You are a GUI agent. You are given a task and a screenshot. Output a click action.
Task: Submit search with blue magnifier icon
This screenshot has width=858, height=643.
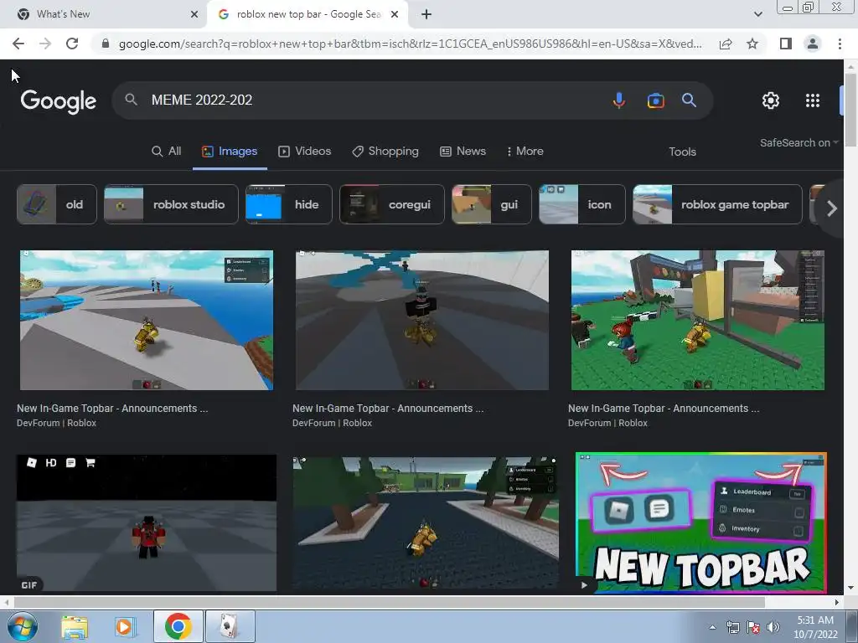pyautogui.click(x=689, y=100)
